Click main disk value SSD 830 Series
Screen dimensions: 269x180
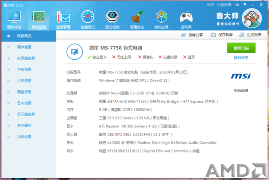(134, 118)
